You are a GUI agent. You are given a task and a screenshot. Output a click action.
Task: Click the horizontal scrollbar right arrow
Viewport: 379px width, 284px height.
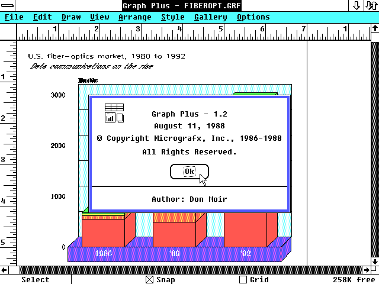coord(367,270)
